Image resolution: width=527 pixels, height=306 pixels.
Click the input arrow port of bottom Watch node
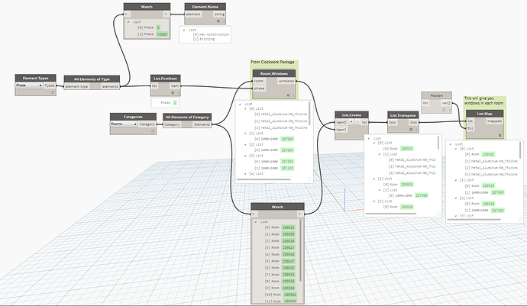tap(254, 214)
